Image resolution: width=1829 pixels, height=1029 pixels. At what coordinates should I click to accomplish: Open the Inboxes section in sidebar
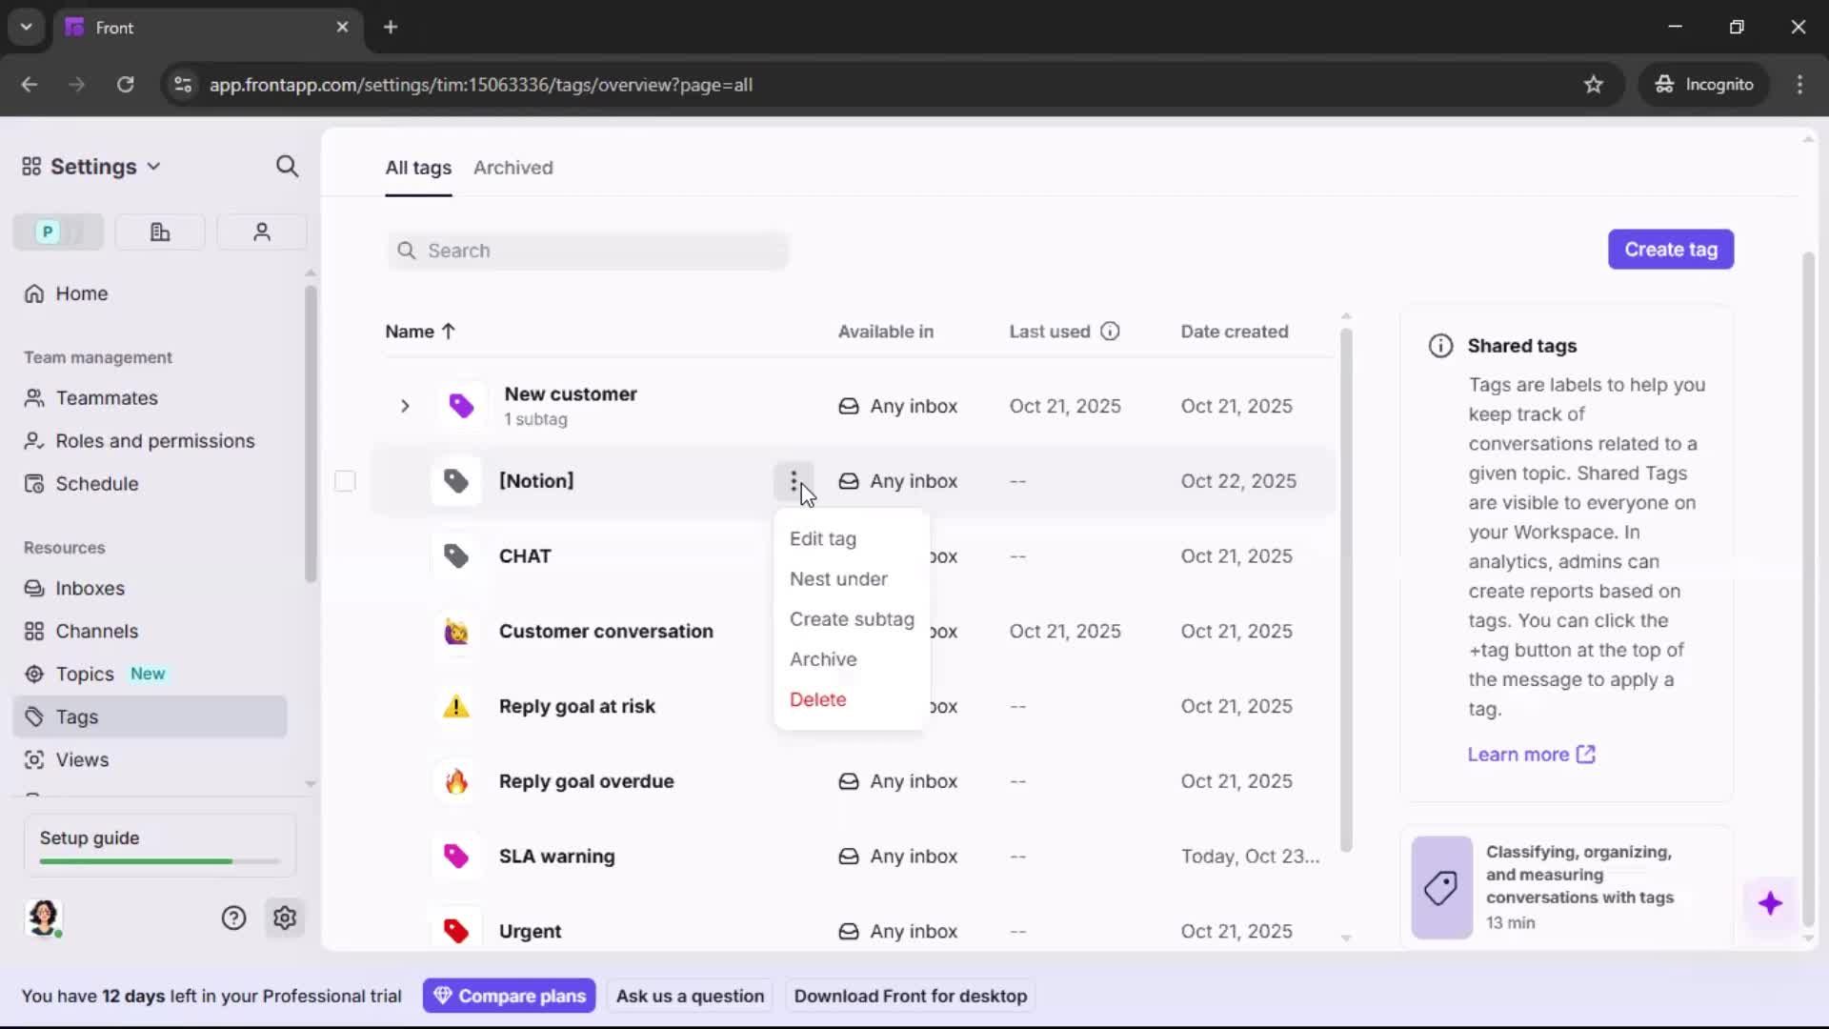[x=90, y=588]
